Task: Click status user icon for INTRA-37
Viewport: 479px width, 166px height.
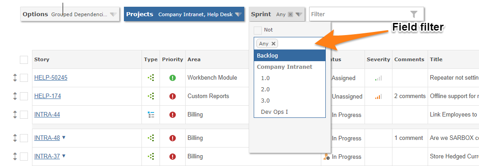Action: point(327,157)
